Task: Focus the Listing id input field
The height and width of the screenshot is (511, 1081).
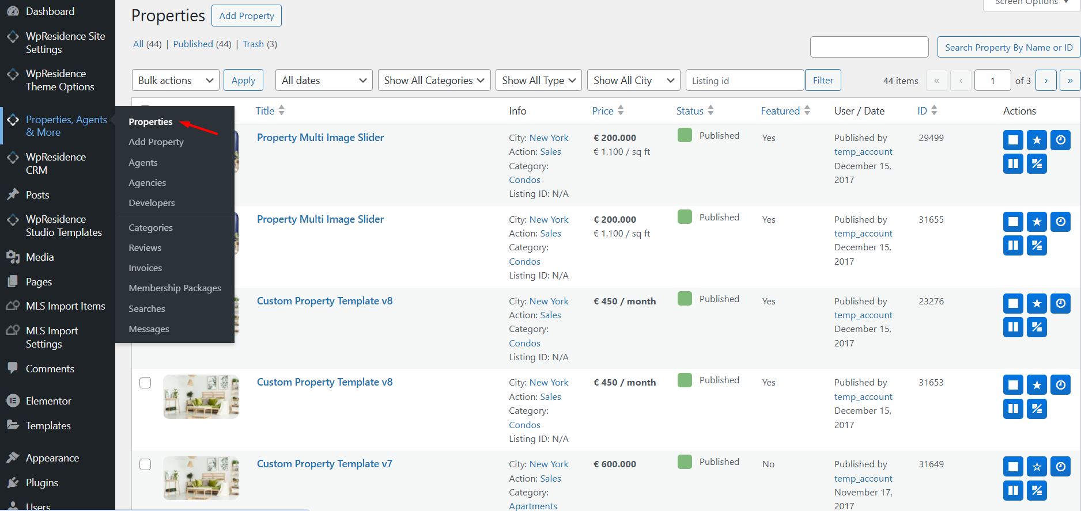Action: pyautogui.click(x=744, y=81)
